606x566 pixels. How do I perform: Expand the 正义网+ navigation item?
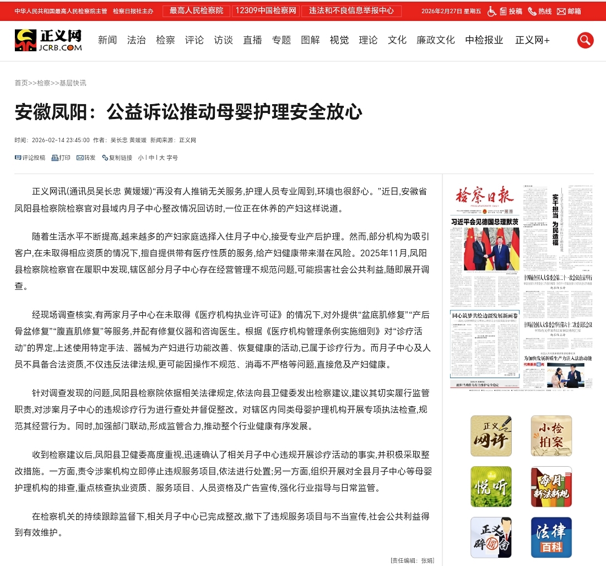[x=532, y=40]
